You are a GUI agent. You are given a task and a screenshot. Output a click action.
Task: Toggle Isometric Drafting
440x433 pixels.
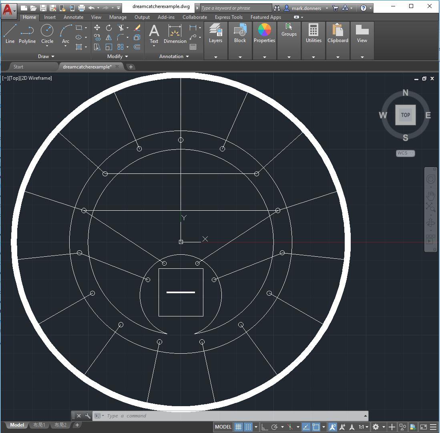tap(290, 427)
